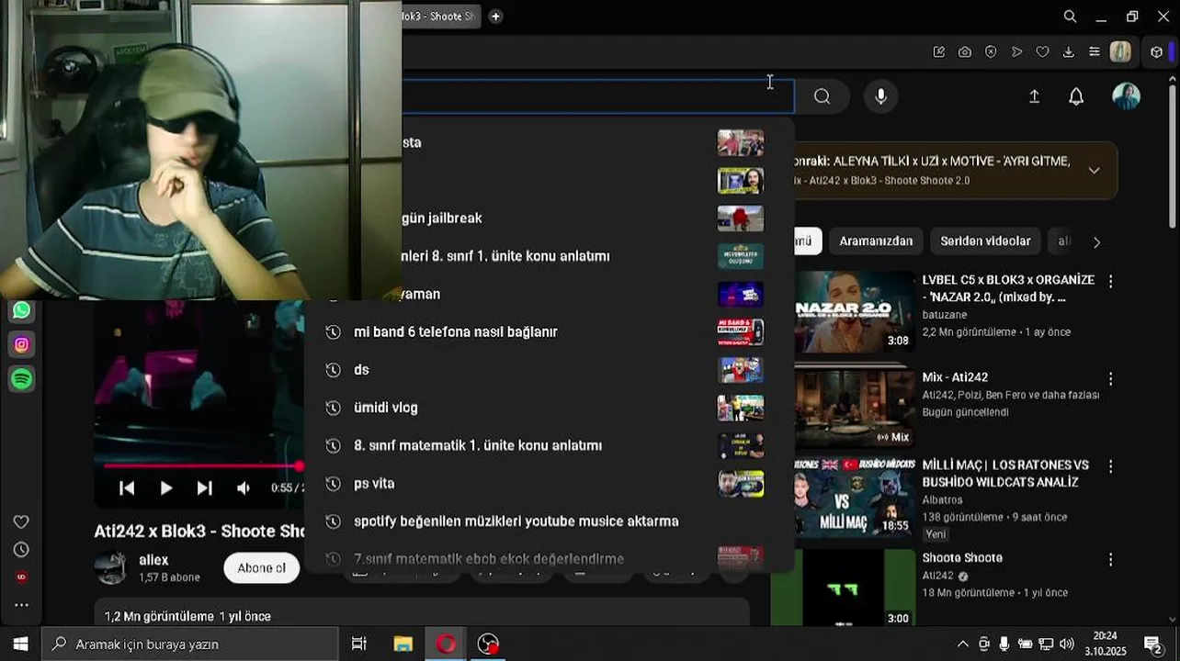Open the extensions cube icon
Viewport: 1180px width, 661px height.
(1156, 52)
